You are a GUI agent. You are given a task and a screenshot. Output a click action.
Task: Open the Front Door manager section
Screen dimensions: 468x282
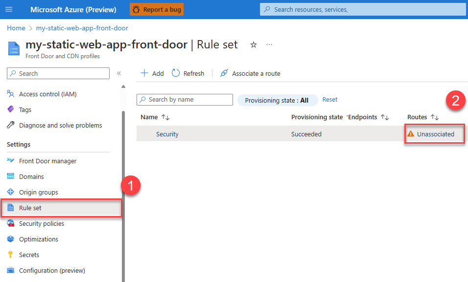tap(47, 161)
